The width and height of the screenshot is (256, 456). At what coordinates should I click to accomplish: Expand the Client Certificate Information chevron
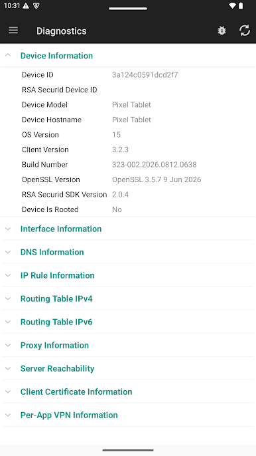click(x=8, y=392)
